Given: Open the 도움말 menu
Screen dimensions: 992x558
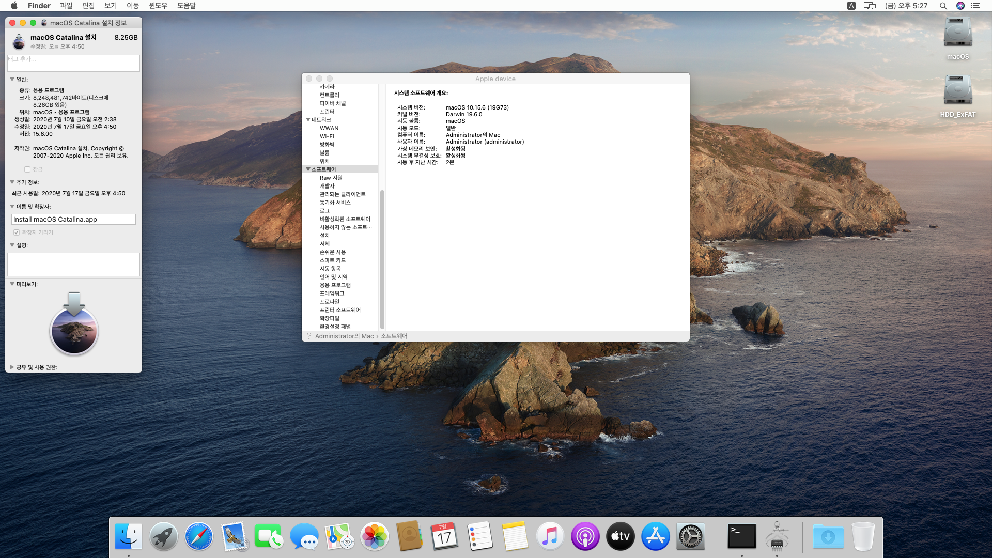Looking at the screenshot, I should click(187, 6).
